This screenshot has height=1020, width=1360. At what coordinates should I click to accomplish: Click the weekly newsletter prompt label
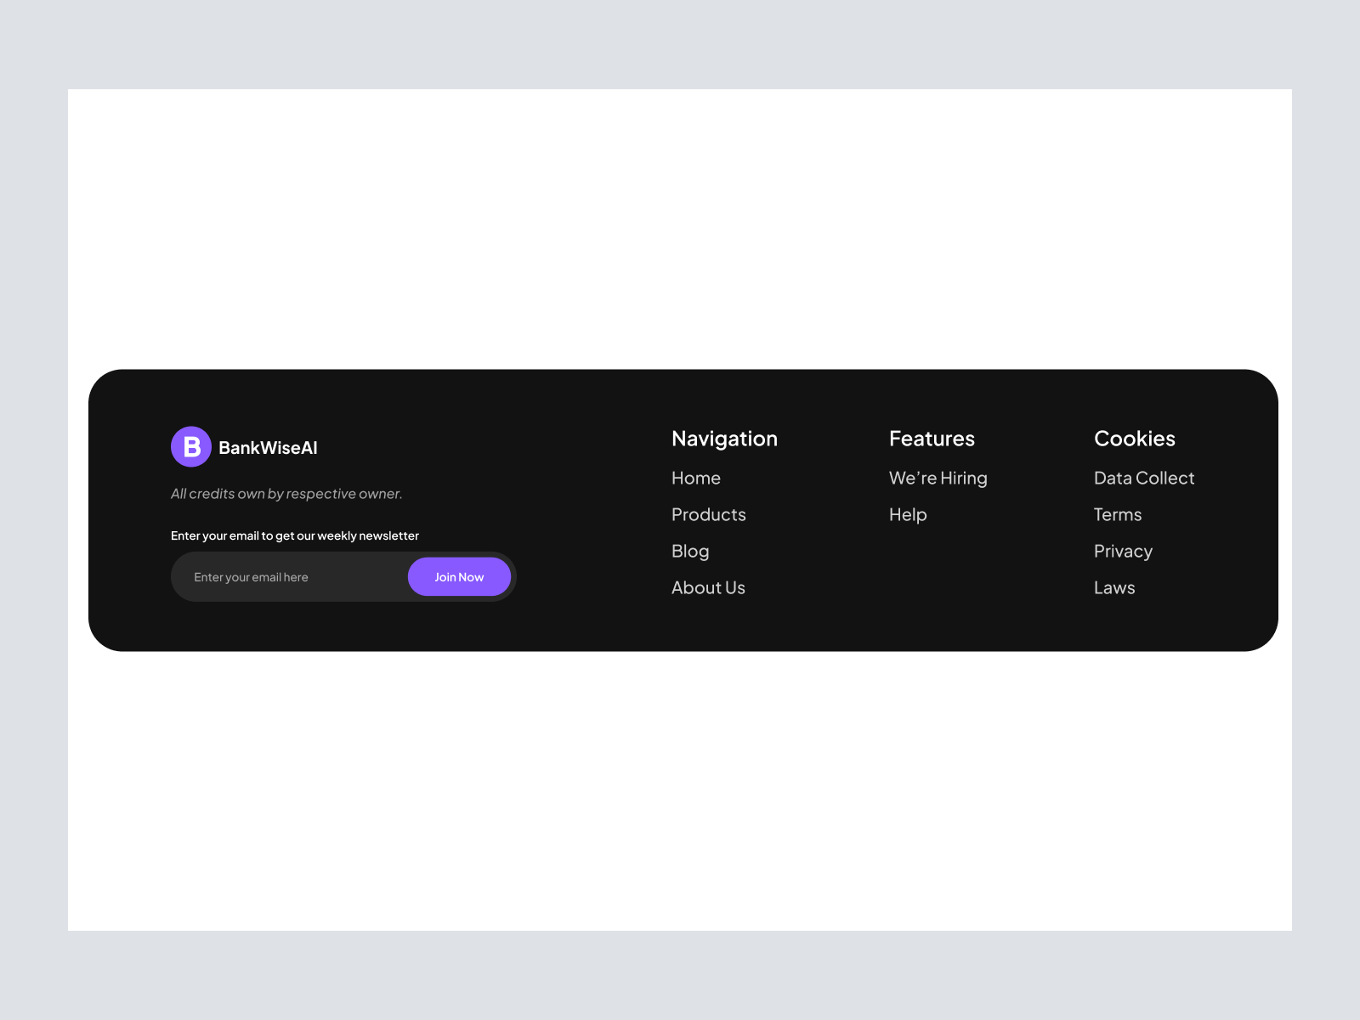(x=295, y=535)
